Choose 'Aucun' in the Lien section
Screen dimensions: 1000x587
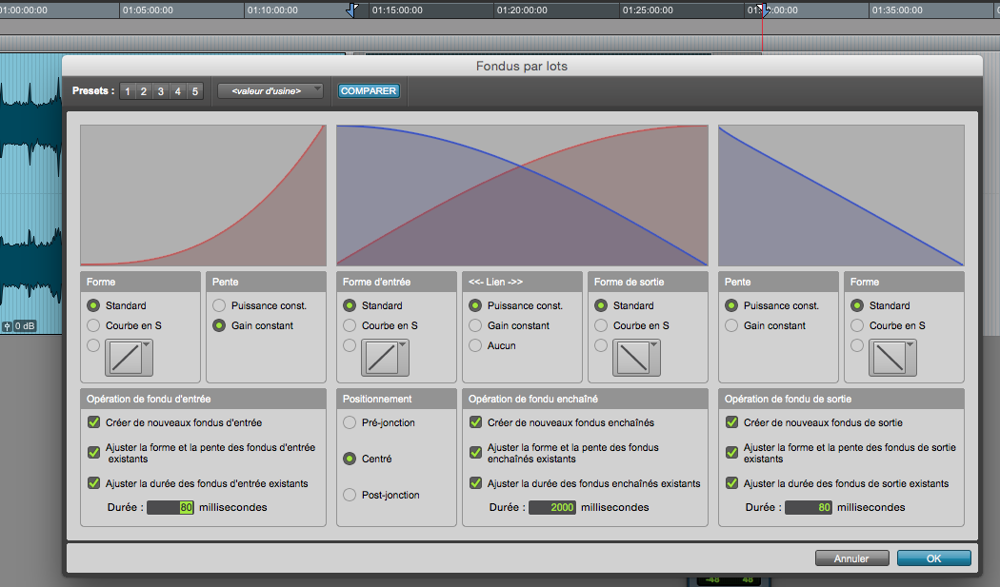point(475,345)
